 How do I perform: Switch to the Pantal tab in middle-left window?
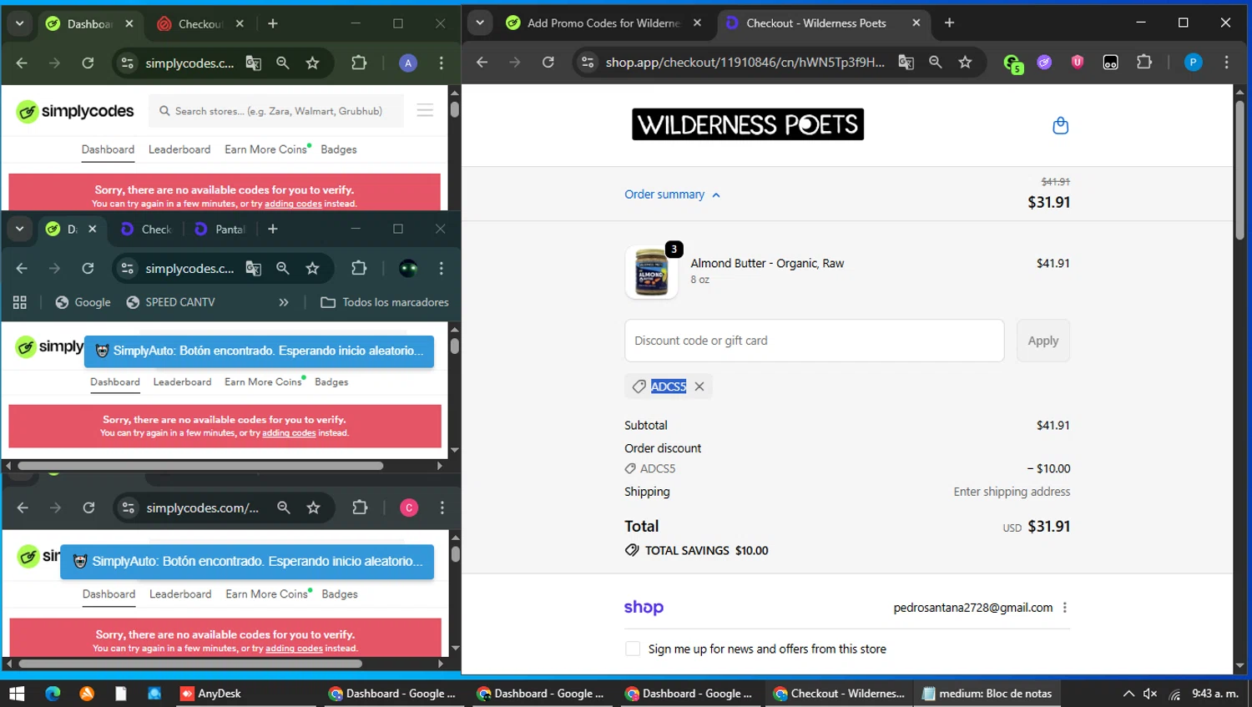220,229
